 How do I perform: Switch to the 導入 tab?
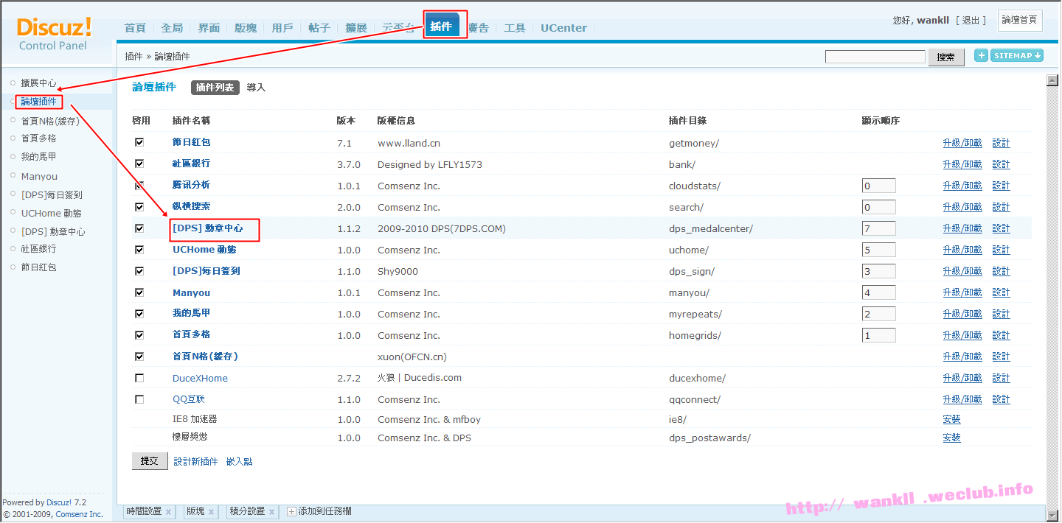click(256, 88)
